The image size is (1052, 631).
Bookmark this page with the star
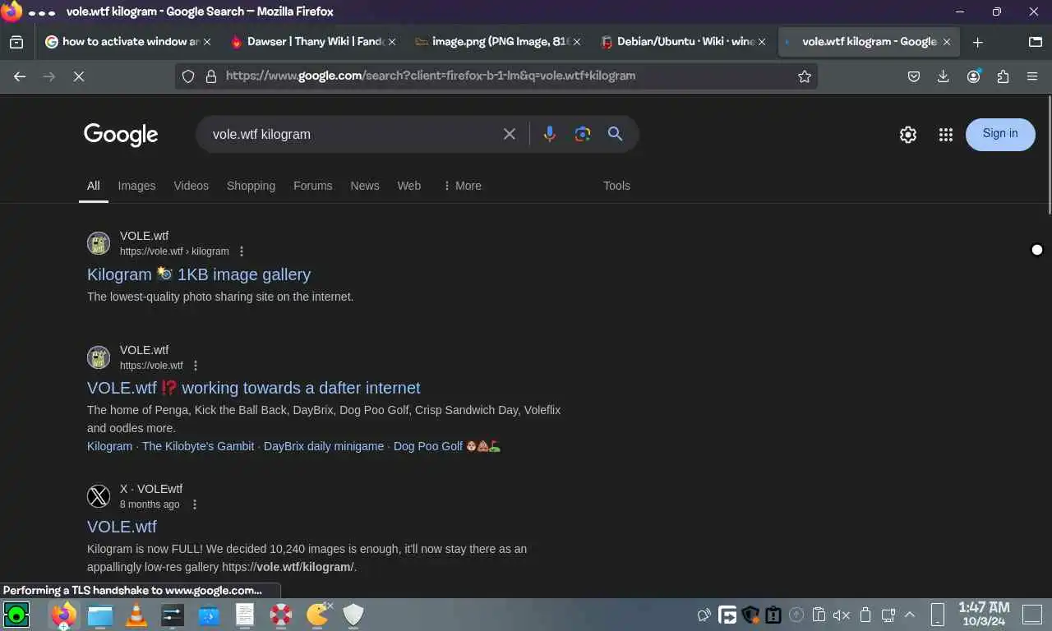805,76
